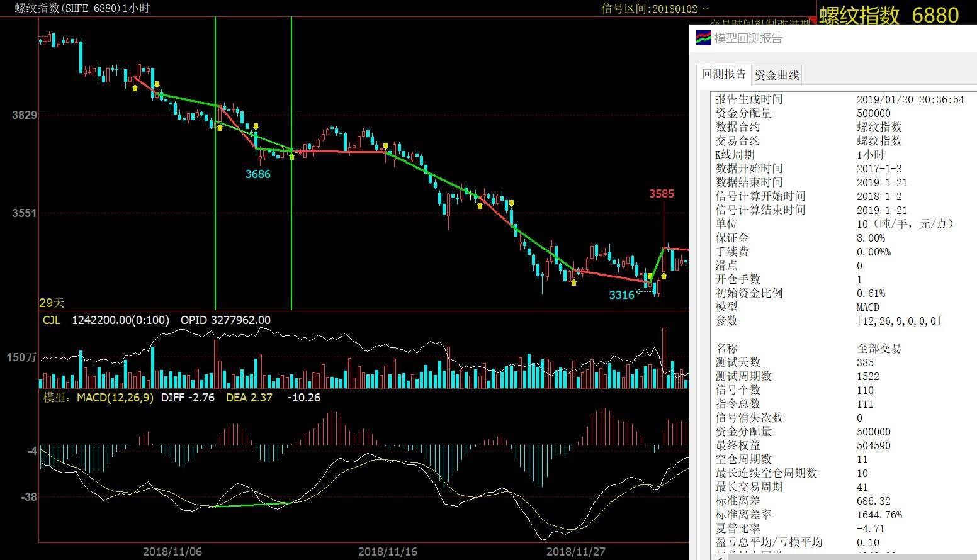Screen dimensions: 977x560
Task: Click the large 螺纹指数 6880 header
Action: (889, 14)
